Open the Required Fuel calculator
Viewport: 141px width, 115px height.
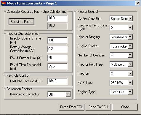pos(21,22)
